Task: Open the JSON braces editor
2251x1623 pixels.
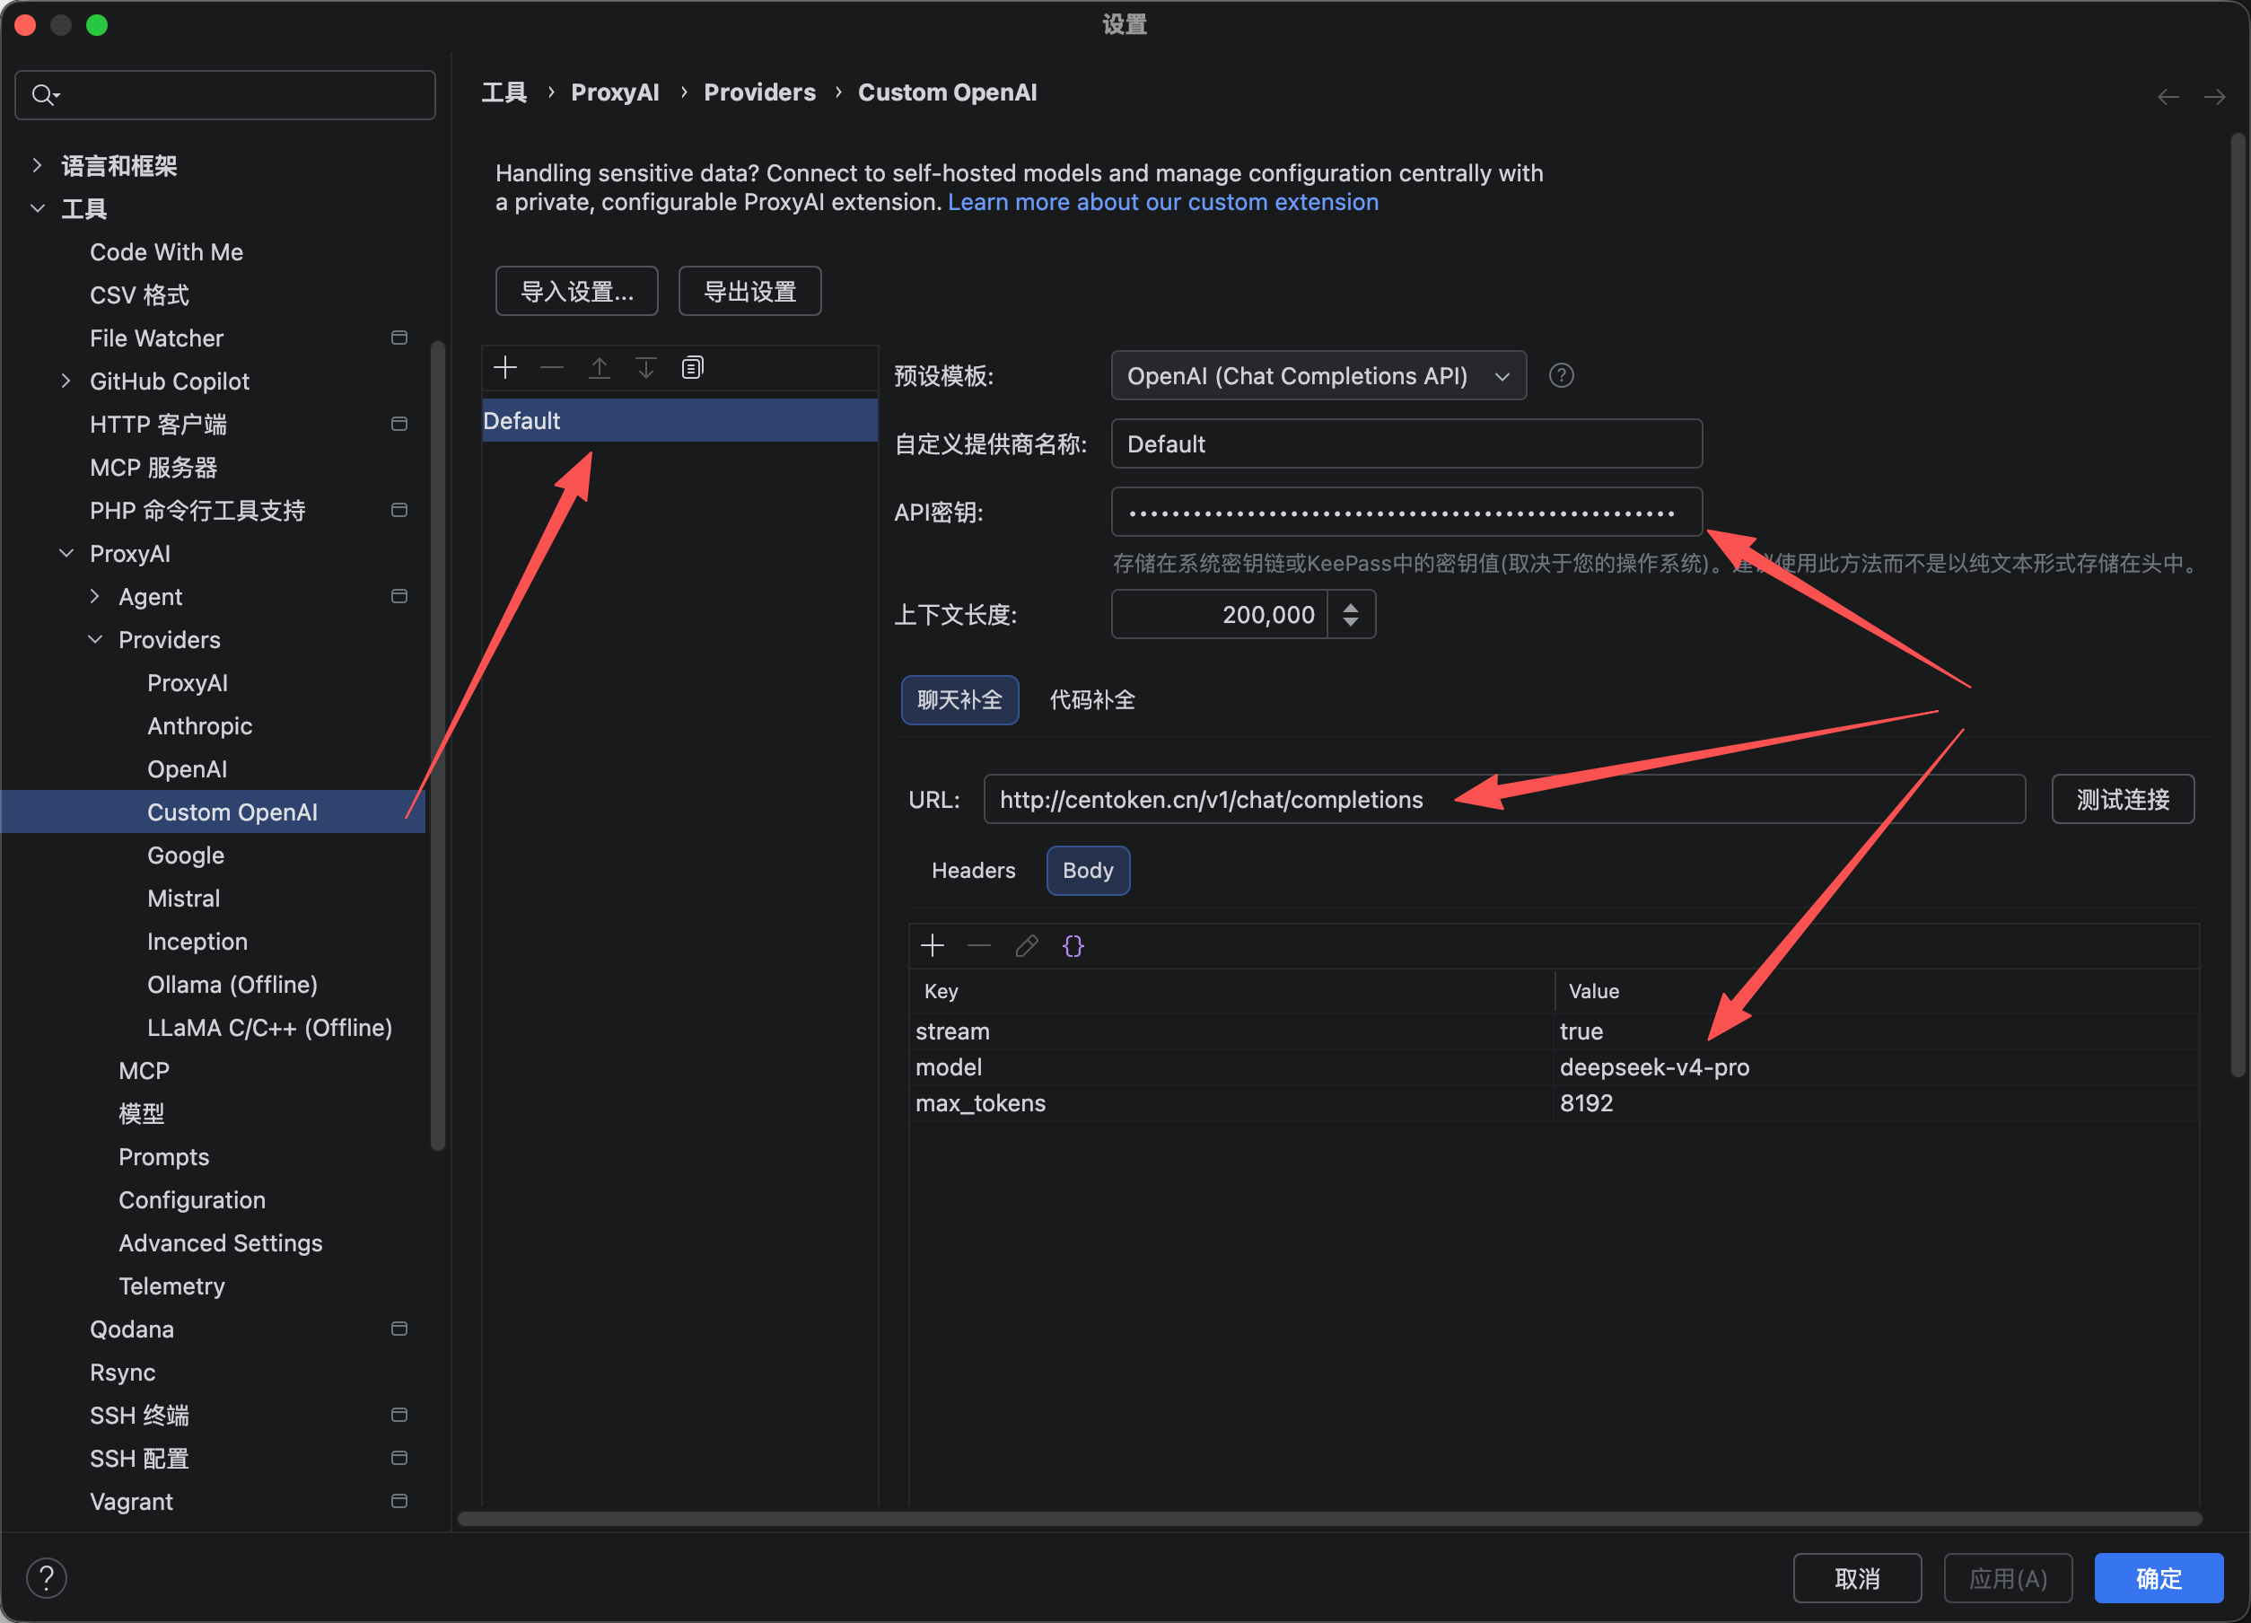Action: coord(1073,946)
